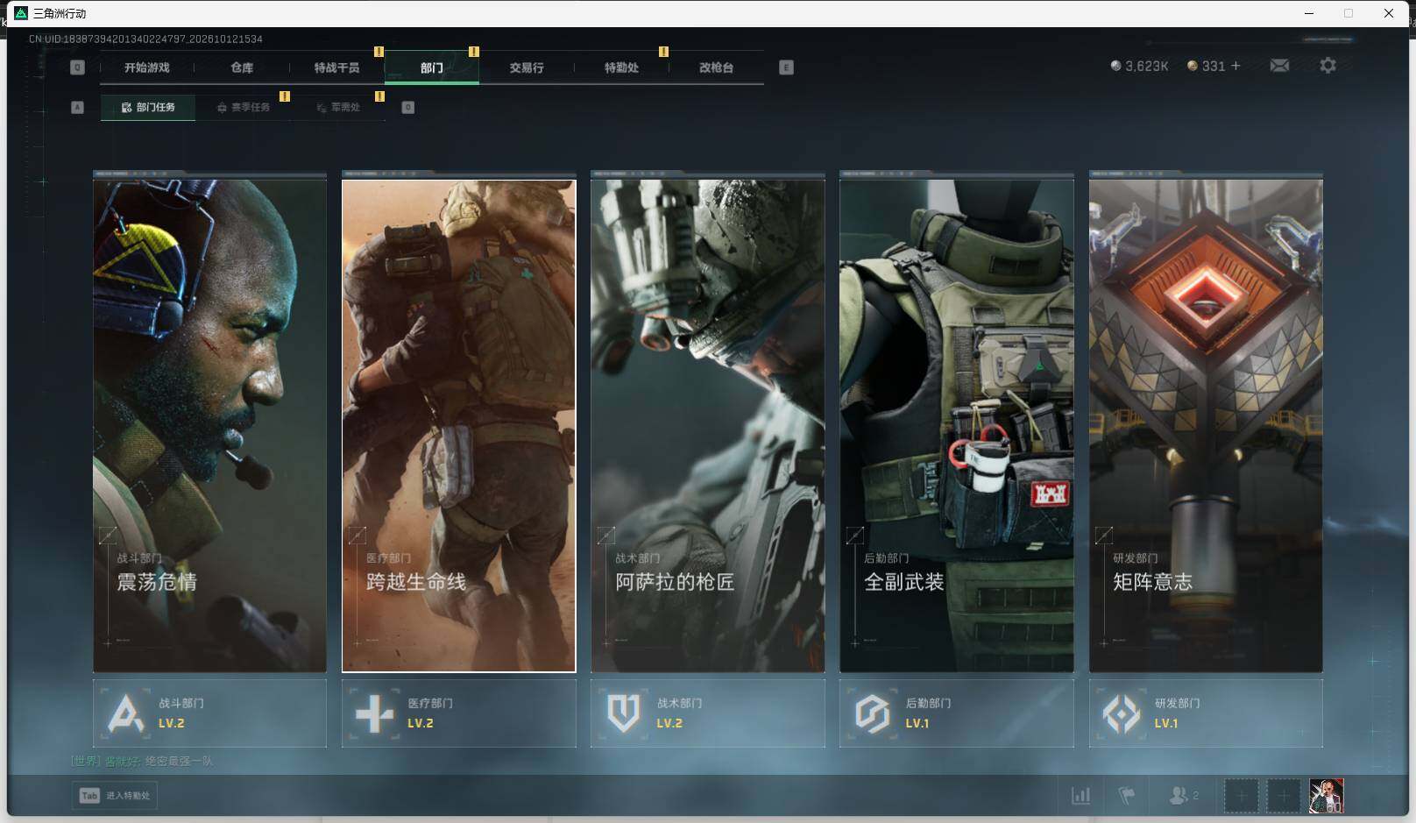This screenshot has width=1416, height=823.
Task: Click the plus next to 331 currency
Action: pyautogui.click(x=1235, y=66)
